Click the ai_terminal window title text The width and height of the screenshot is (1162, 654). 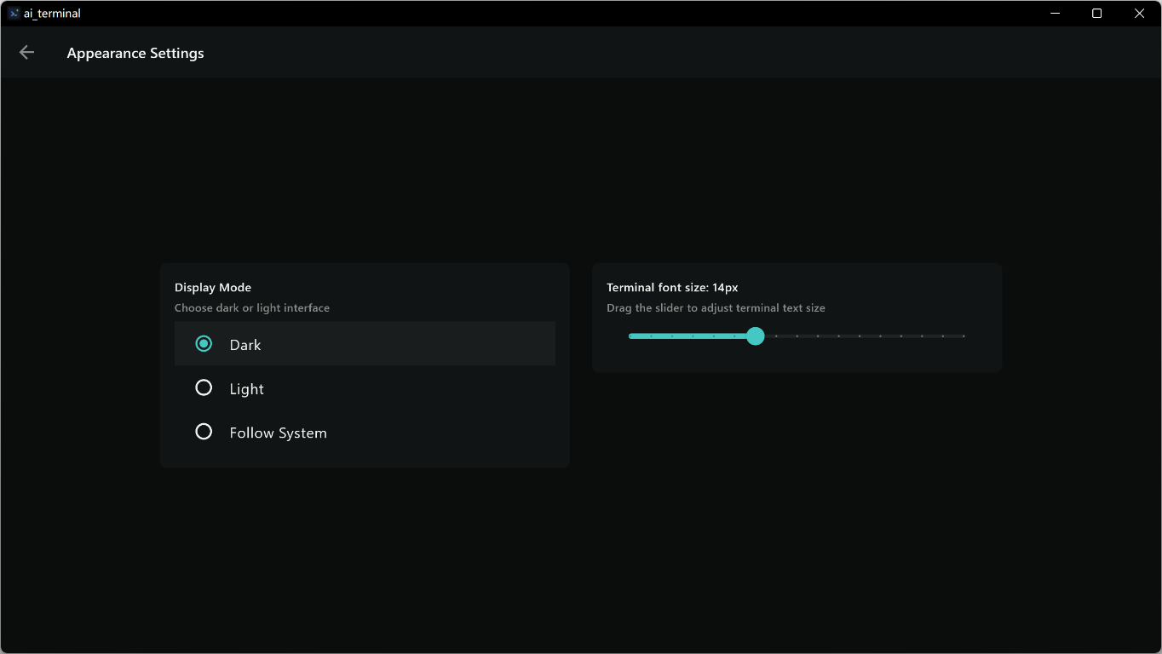[52, 14]
